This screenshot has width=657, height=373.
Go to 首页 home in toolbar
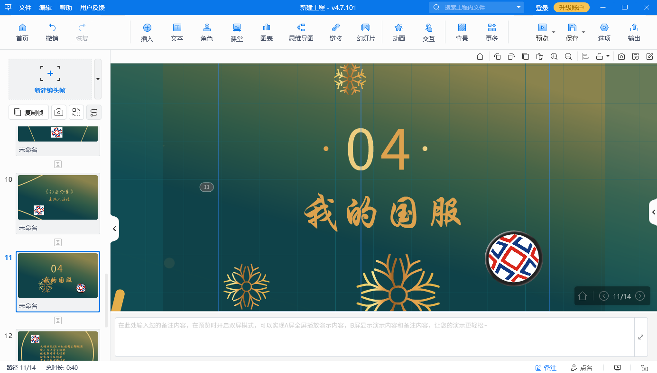coord(22,32)
